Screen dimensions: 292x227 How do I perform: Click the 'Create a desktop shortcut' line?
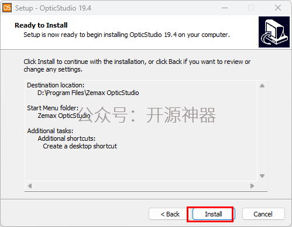pos(80,146)
